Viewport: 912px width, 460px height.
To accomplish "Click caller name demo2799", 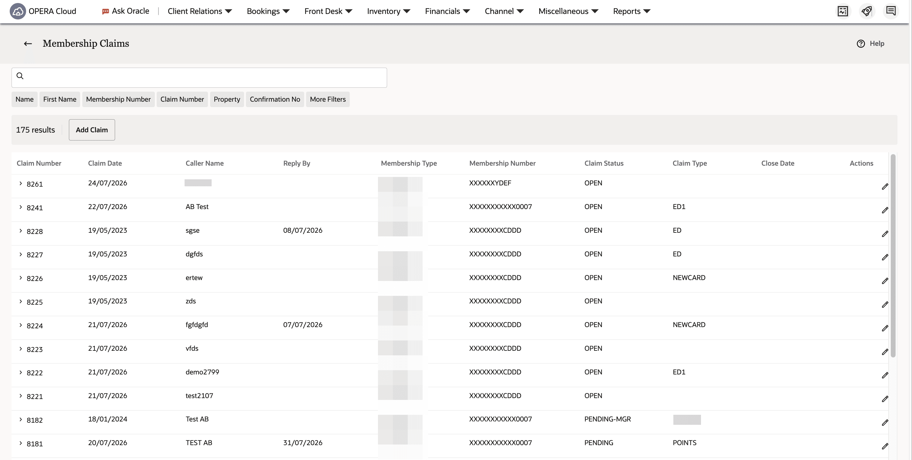I will tap(202, 372).
